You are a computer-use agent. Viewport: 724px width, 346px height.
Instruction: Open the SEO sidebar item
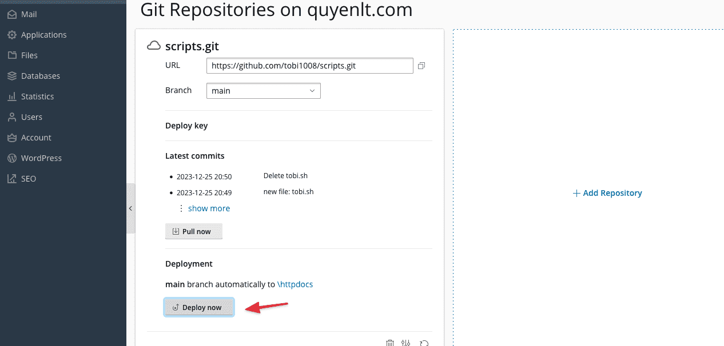pyautogui.click(x=28, y=179)
